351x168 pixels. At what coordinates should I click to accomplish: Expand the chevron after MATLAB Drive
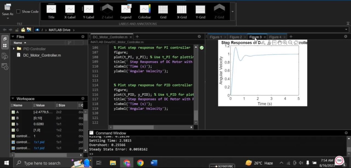pos(73,30)
